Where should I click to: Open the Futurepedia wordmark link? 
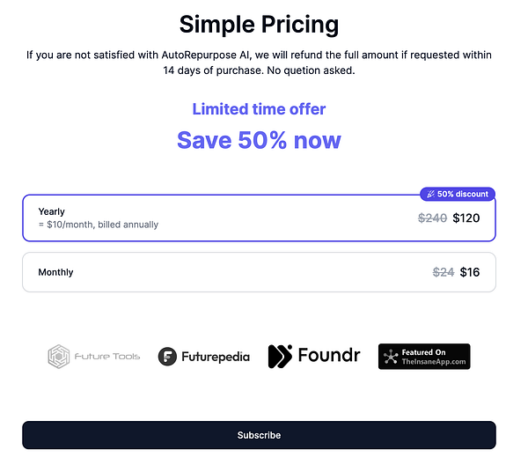pyautogui.click(x=216, y=357)
